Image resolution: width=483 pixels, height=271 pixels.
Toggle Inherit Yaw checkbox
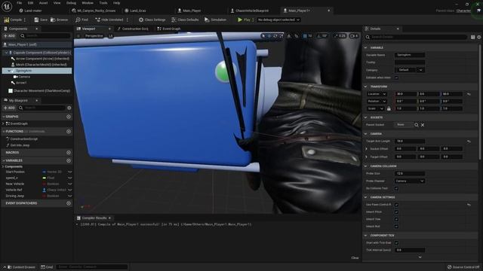[396, 219]
